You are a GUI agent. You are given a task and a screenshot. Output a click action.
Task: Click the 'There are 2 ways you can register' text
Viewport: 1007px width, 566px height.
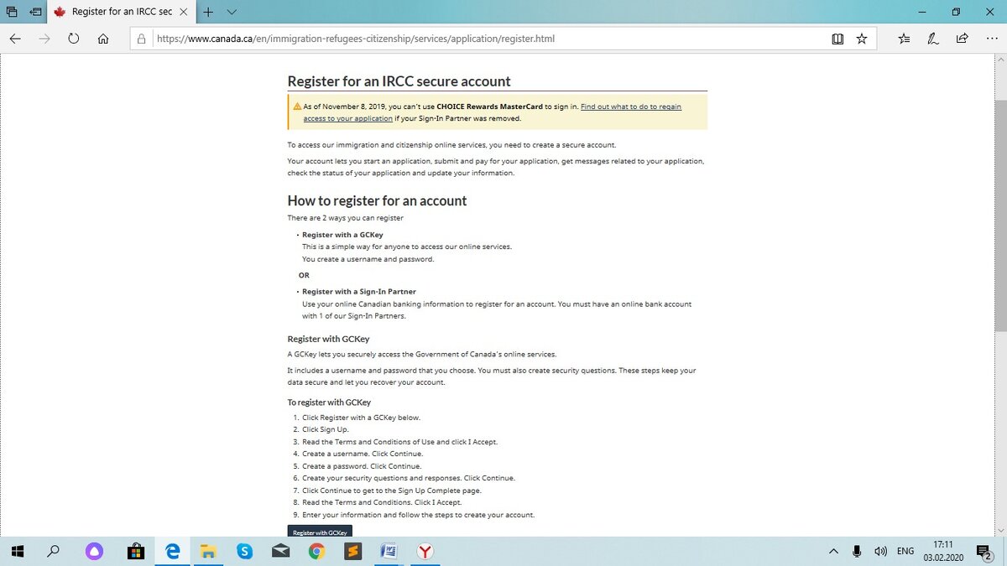[346, 218]
